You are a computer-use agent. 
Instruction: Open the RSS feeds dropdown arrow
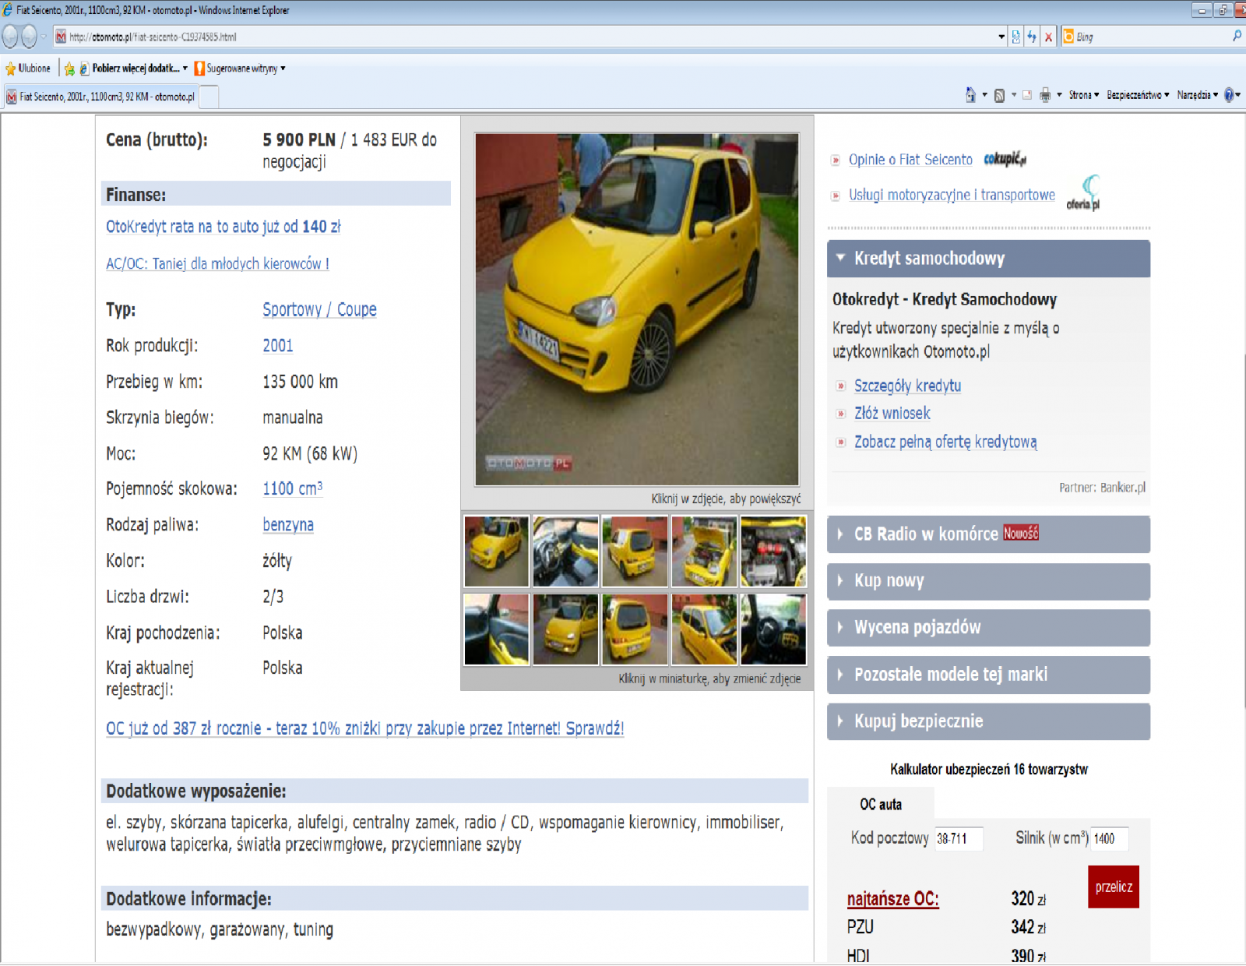1013,95
